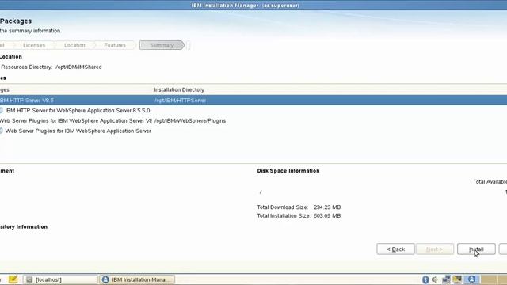This screenshot has height=285, width=507.
Task: Select IBM HTTP Server V8.5 row
Action: 253,101
